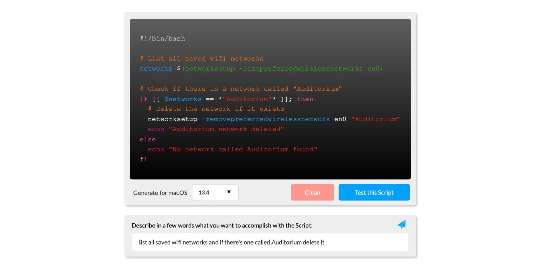Click the $networks variable in the if statement

pos(183,99)
